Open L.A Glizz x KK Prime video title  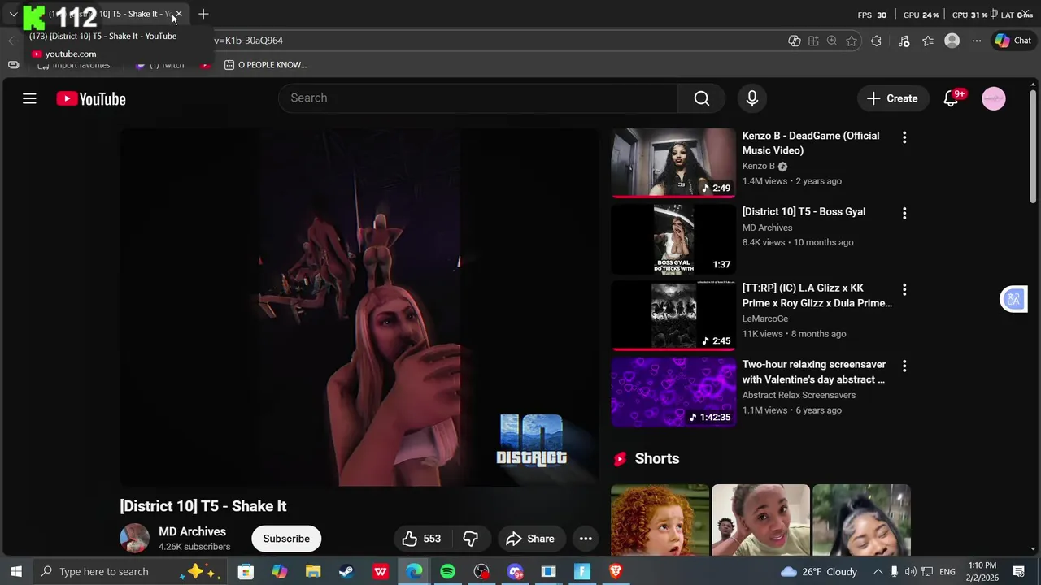[817, 296]
